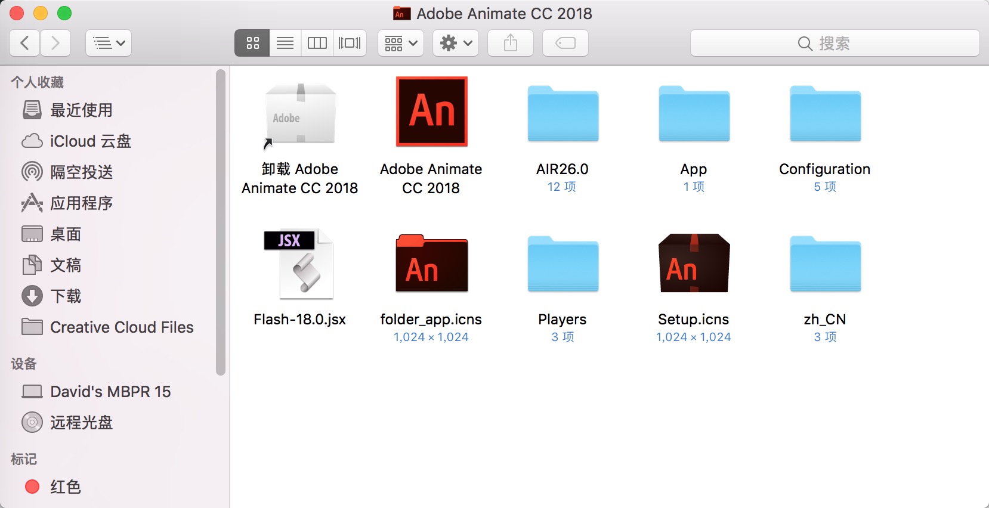Select the Flash-18.0.jsx script file icon
The width and height of the screenshot is (989, 508).
(x=299, y=264)
